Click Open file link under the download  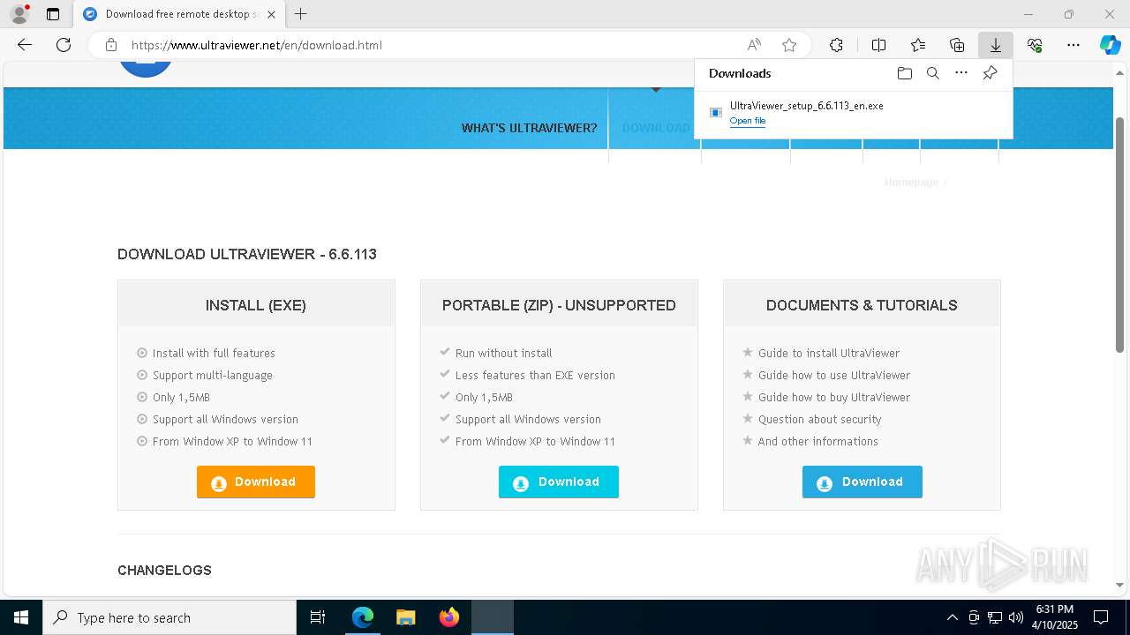tap(748, 121)
